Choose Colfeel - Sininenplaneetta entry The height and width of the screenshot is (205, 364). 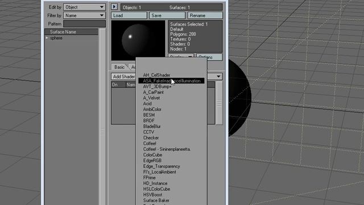click(x=167, y=149)
